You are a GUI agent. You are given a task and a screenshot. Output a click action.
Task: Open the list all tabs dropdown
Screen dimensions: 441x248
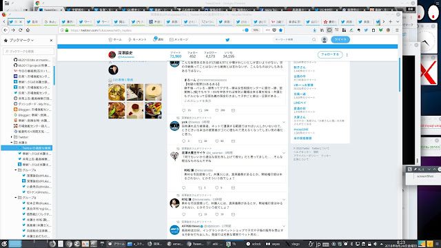(398, 21)
